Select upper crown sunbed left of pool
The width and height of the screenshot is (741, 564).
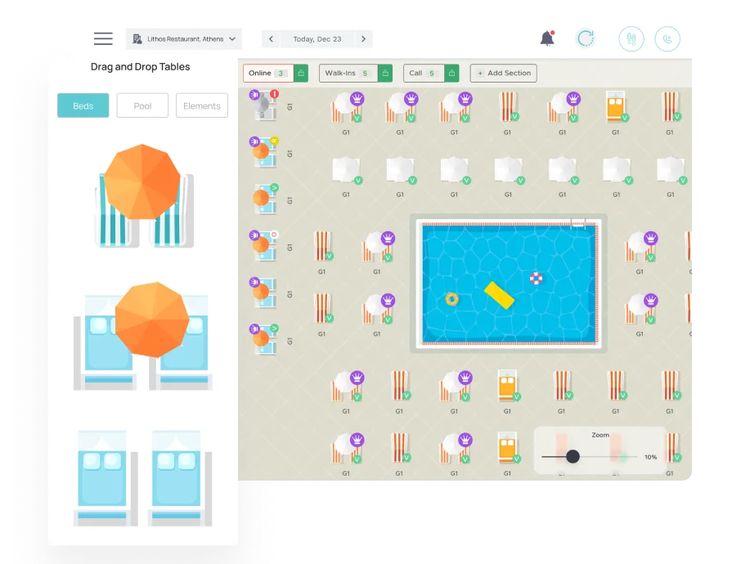[x=378, y=247]
